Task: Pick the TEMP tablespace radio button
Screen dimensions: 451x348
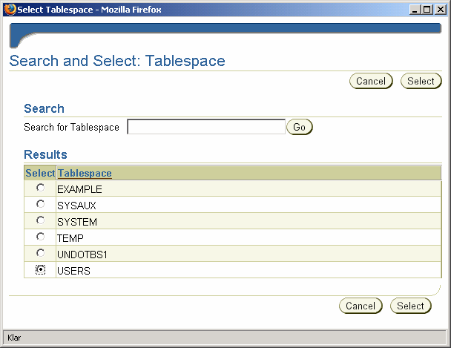Action: click(x=40, y=237)
